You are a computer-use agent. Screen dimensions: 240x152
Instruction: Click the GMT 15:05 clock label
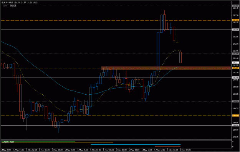[9, 6]
